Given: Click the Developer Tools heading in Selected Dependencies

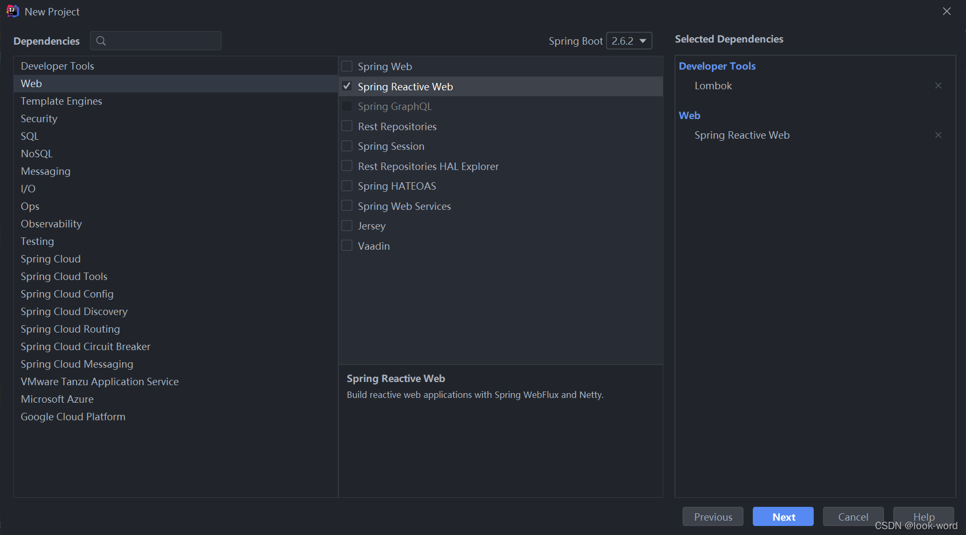Looking at the screenshot, I should tap(717, 66).
